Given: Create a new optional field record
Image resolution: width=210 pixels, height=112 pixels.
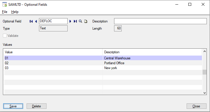Looking at the screenshot, I should 86,21.
